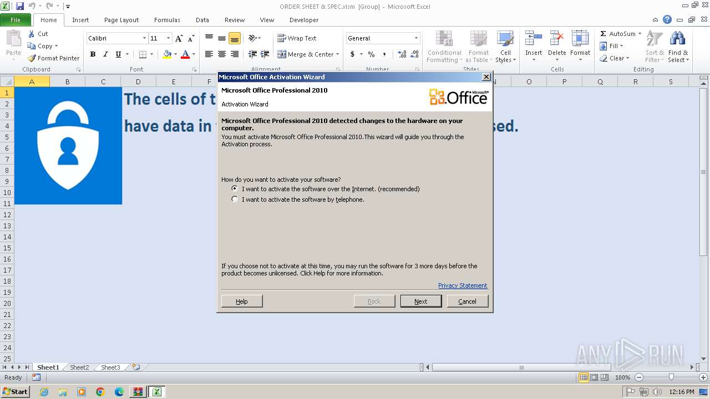Image resolution: width=710 pixels, height=399 pixels.
Task: Click the Comma Style icon
Action: [384, 54]
